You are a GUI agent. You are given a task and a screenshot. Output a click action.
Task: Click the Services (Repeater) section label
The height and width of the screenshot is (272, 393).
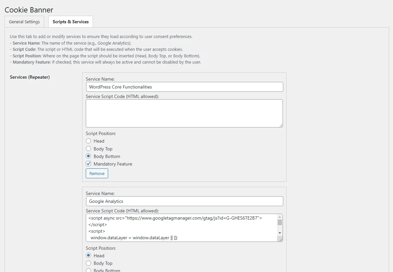tap(30, 77)
